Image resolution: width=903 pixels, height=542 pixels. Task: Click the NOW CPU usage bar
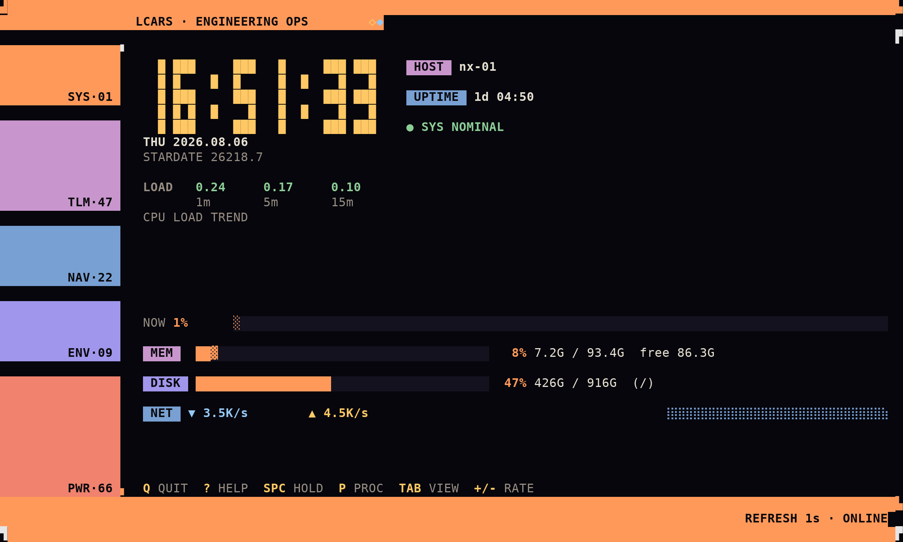tap(561, 324)
